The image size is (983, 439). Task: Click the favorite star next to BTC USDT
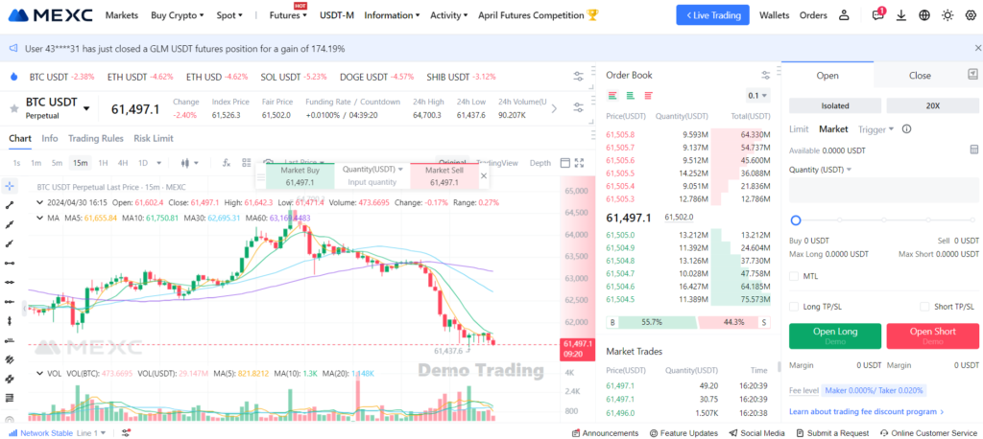tap(13, 109)
